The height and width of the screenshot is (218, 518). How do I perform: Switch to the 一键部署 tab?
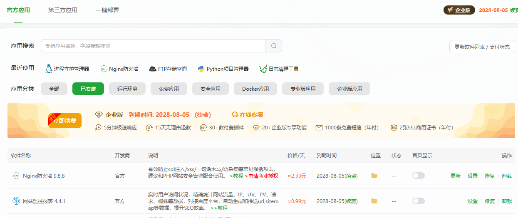click(x=107, y=10)
